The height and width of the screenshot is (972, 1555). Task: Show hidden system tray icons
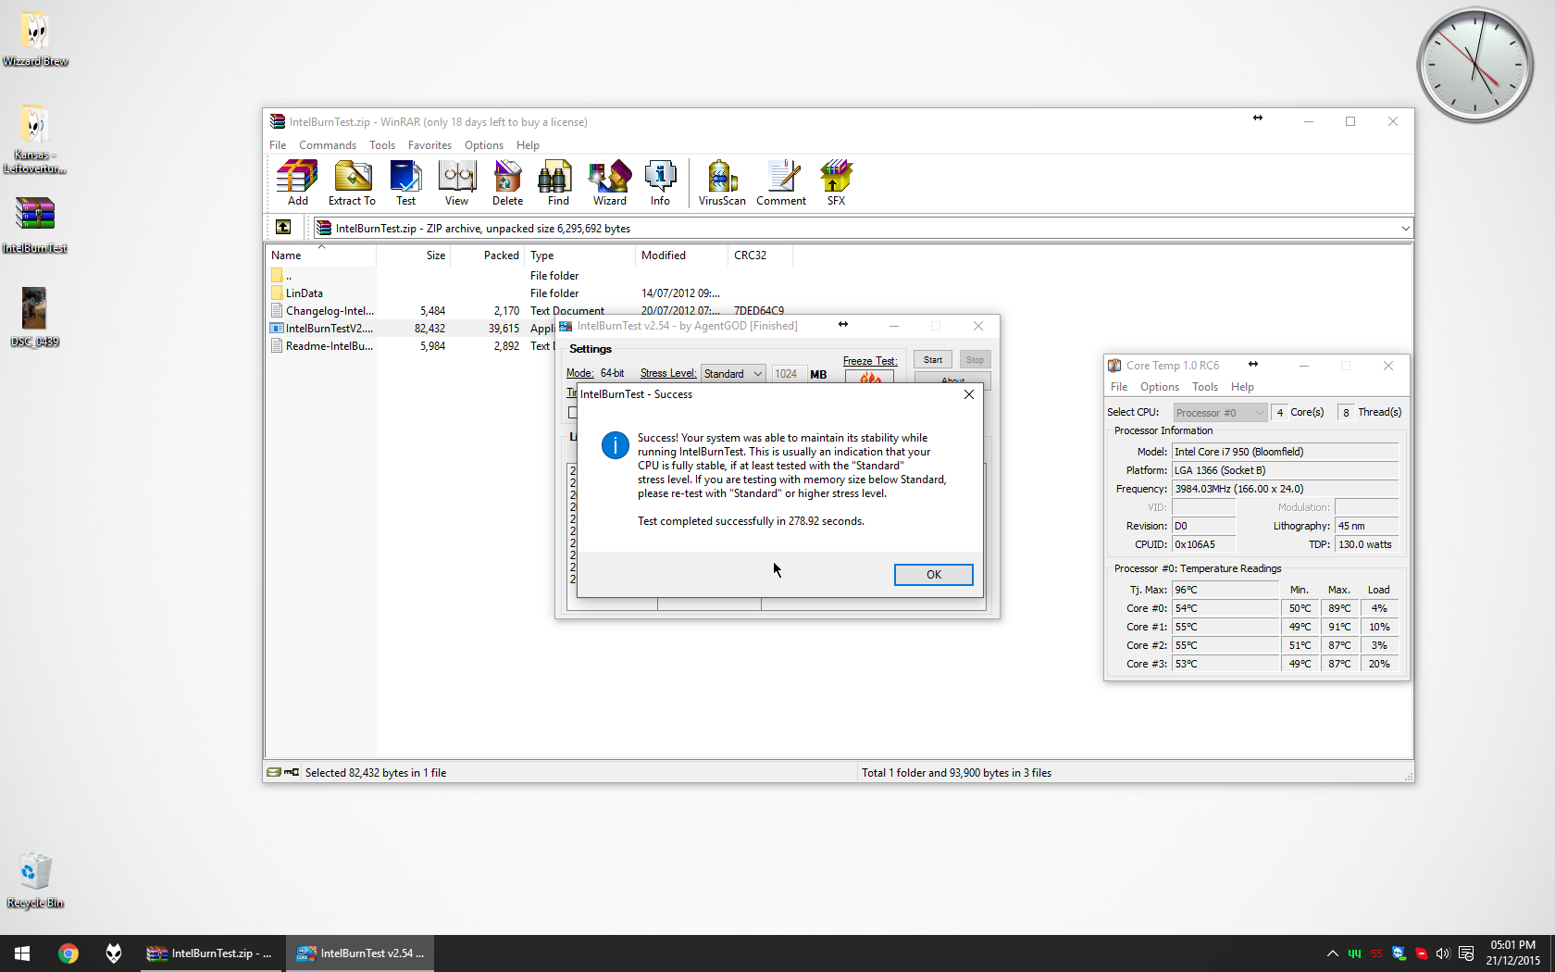coord(1332,953)
